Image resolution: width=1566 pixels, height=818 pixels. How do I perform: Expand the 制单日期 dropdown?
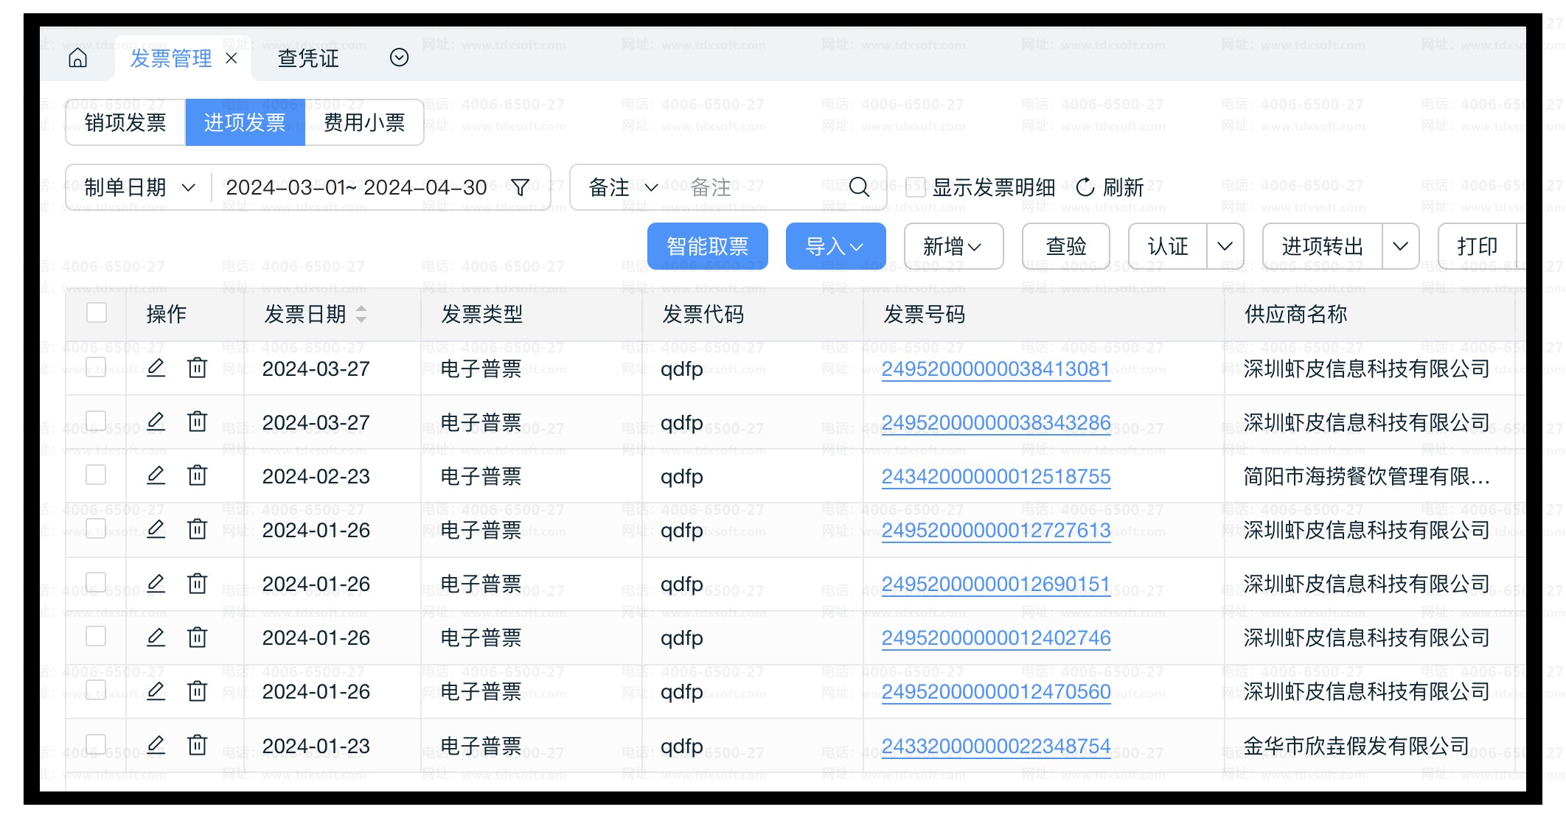point(139,187)
